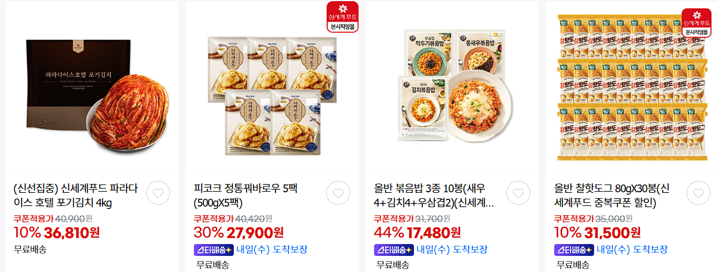This screenshot has height=272, width=717.
Task: Open link '신세계푸드 파라다이스 호텔 포기김치 4kg'
Action: click(x=75, y=196)
